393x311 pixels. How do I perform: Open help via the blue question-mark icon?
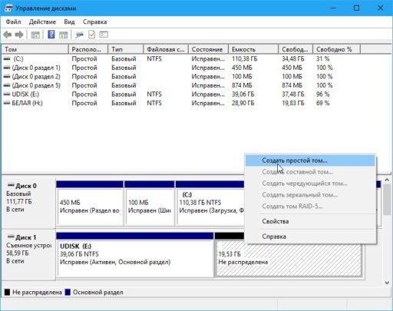point(51,35)
